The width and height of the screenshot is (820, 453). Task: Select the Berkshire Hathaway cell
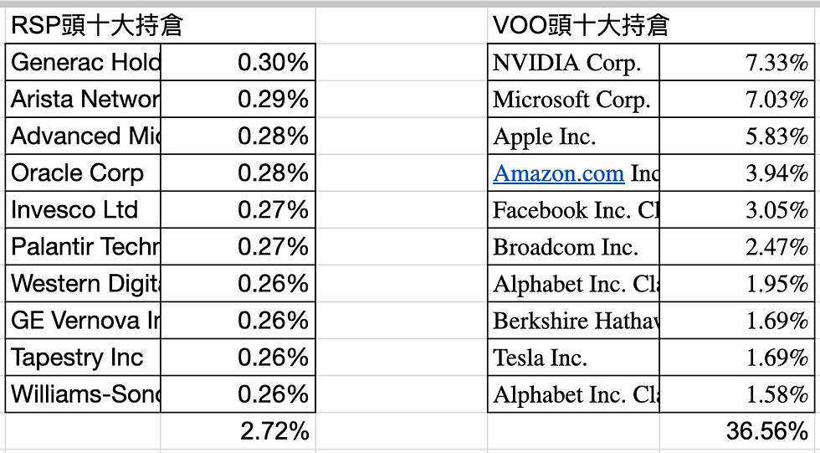[x=574, y=320]
